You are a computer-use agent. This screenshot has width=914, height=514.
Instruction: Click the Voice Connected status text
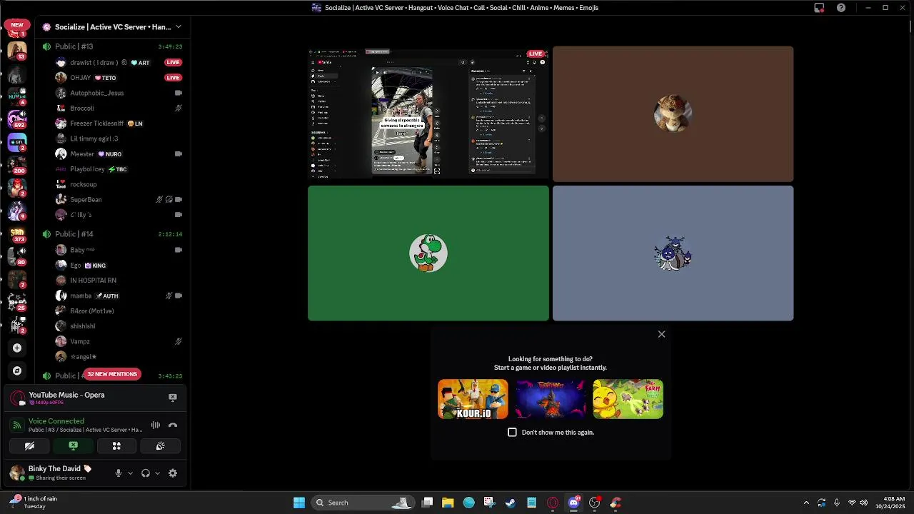pos(56,421)
